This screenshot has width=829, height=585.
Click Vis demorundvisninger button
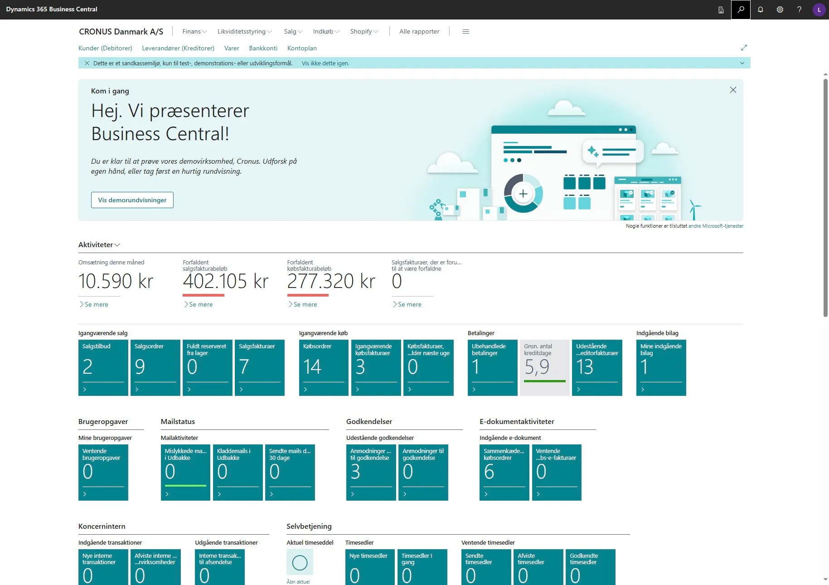(132, 200)
